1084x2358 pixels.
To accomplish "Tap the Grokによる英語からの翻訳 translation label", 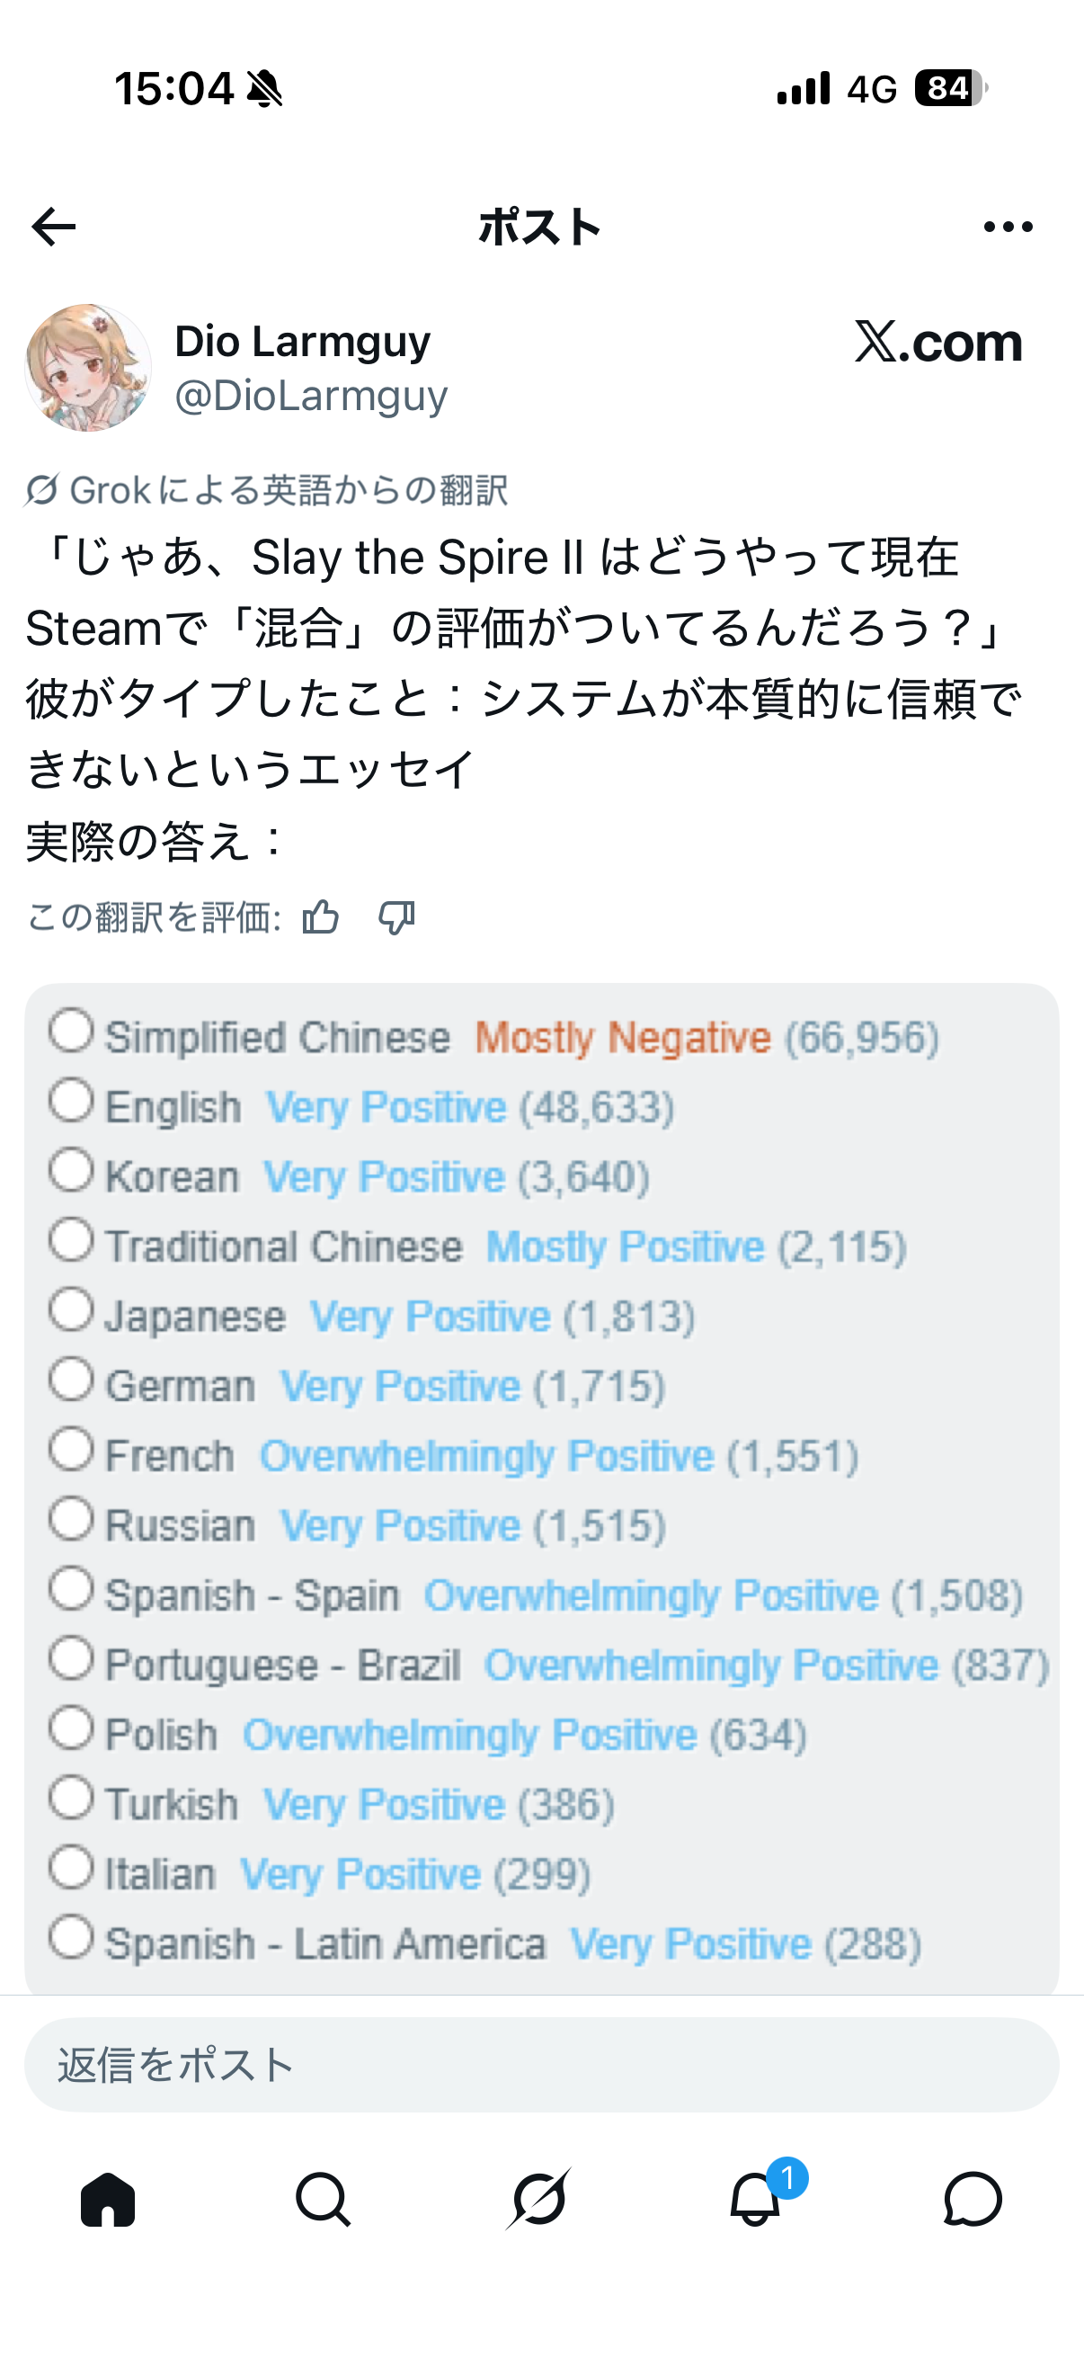I will (x=289, y=491).
